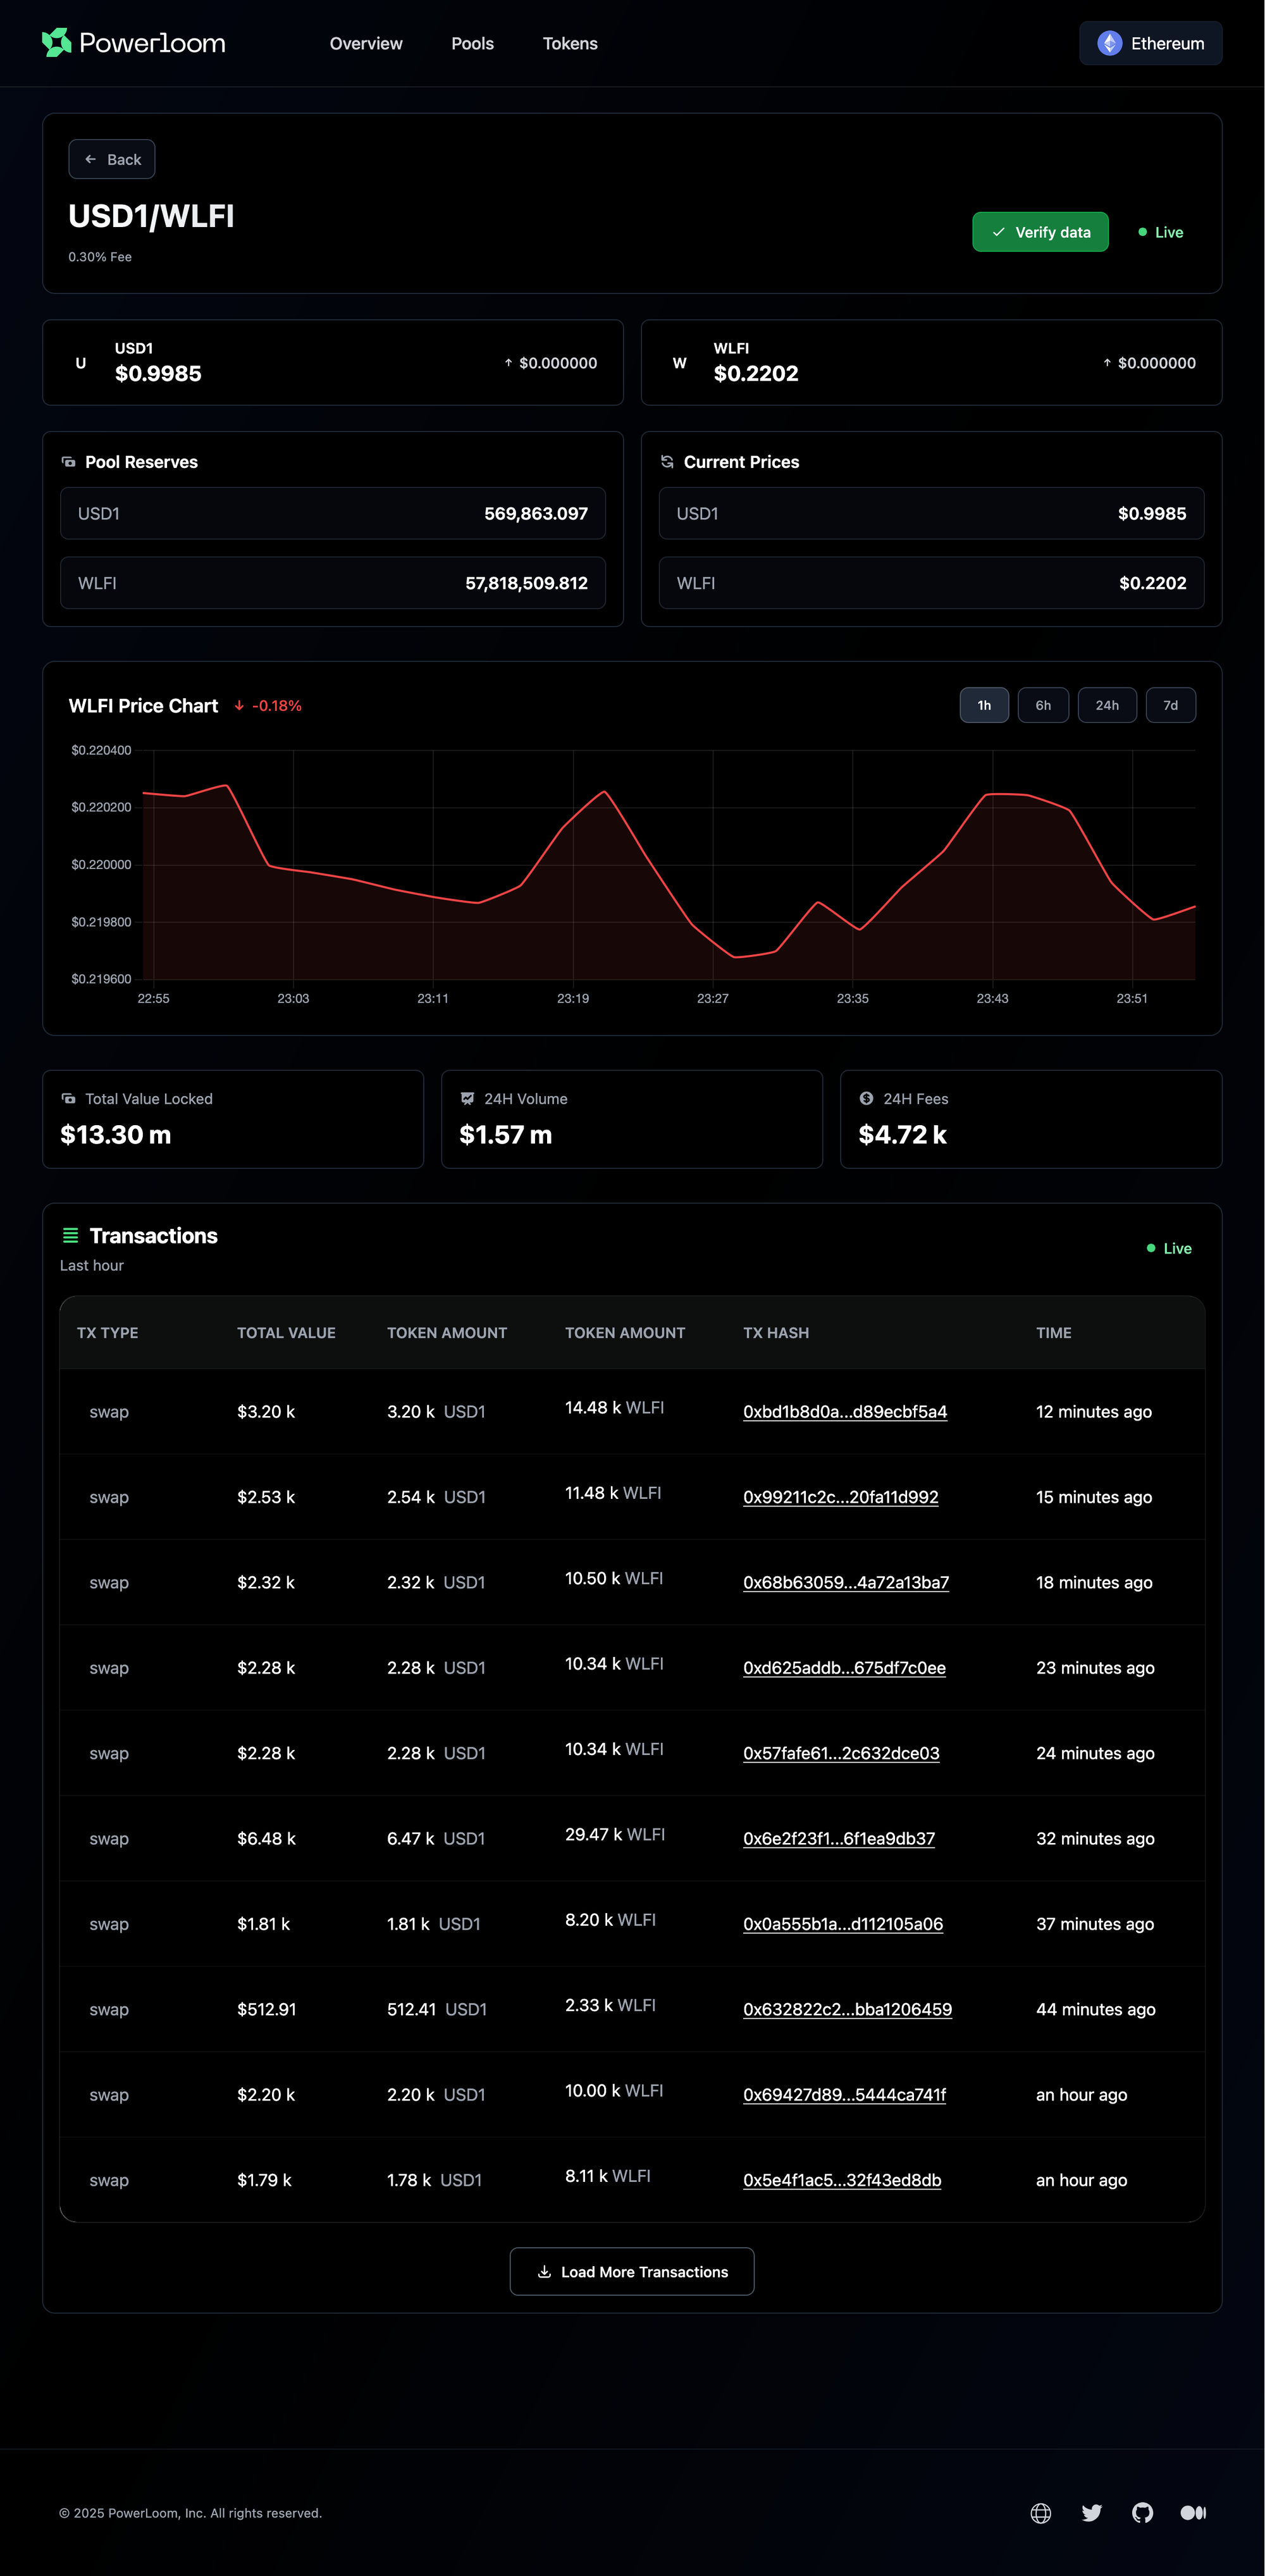Click the download icon in Load More

click(544, 2272)
